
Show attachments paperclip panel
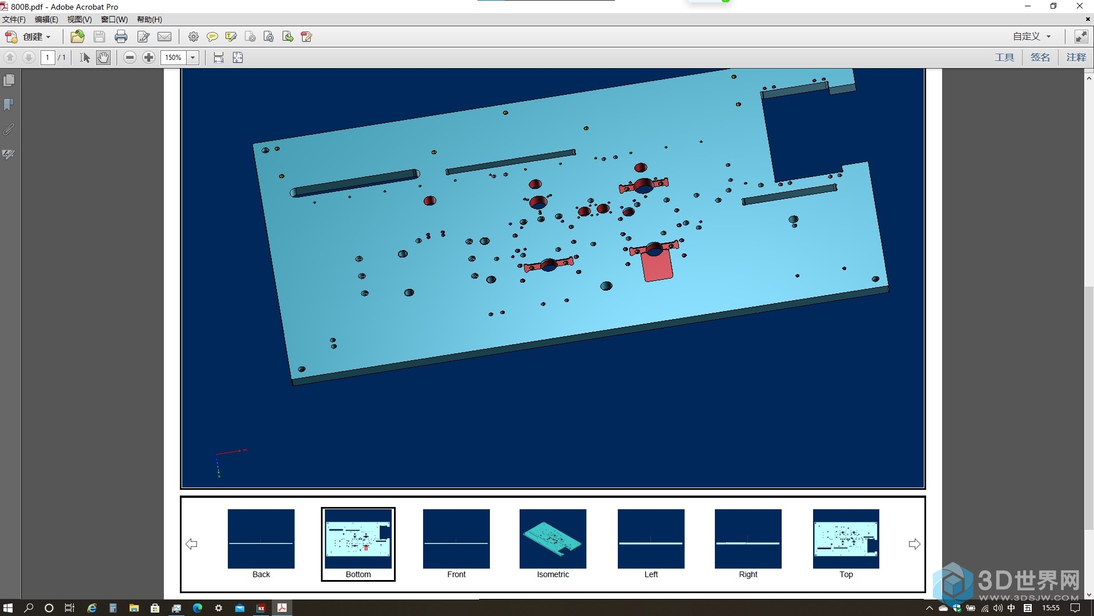click(x=9, y=130)
